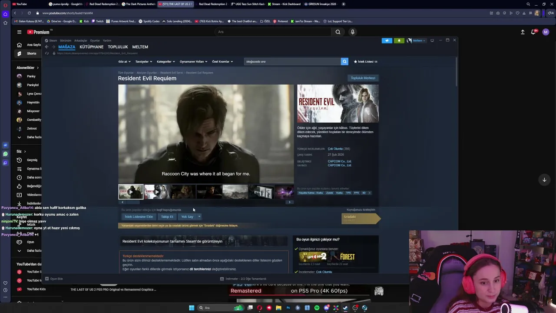Image resolution: width=556 pixels, height=313 pixels.
Task: Select MAĞAZA tab in Steam
Action: tap(67, 47)
